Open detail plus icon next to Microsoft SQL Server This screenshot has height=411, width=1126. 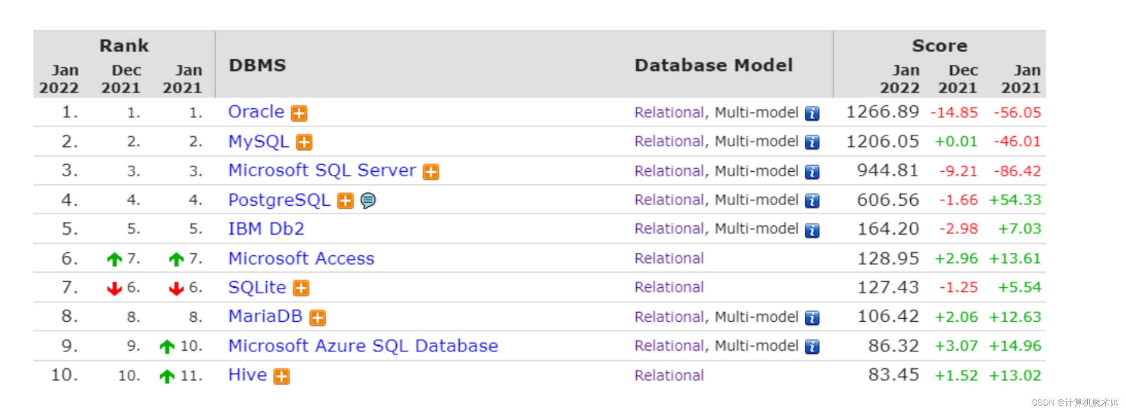(x=431, y=172)
